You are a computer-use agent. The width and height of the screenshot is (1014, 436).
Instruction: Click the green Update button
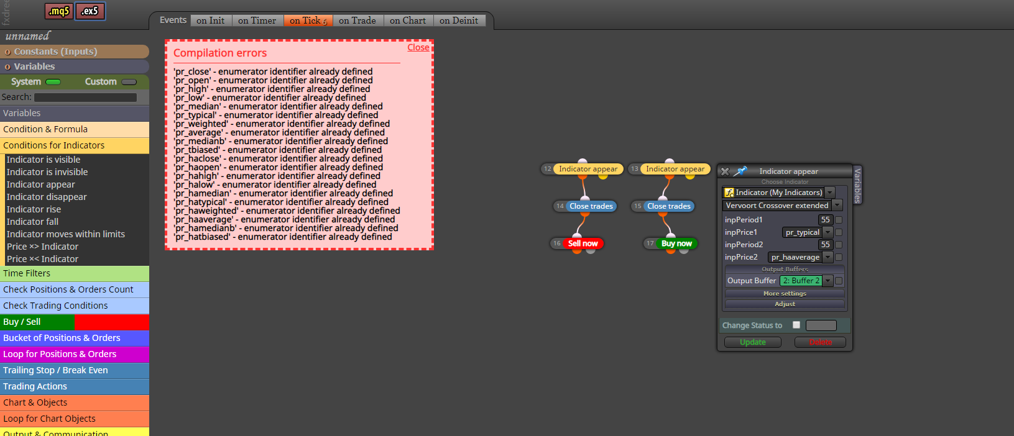pyautogui.click(x=753, y=342)
